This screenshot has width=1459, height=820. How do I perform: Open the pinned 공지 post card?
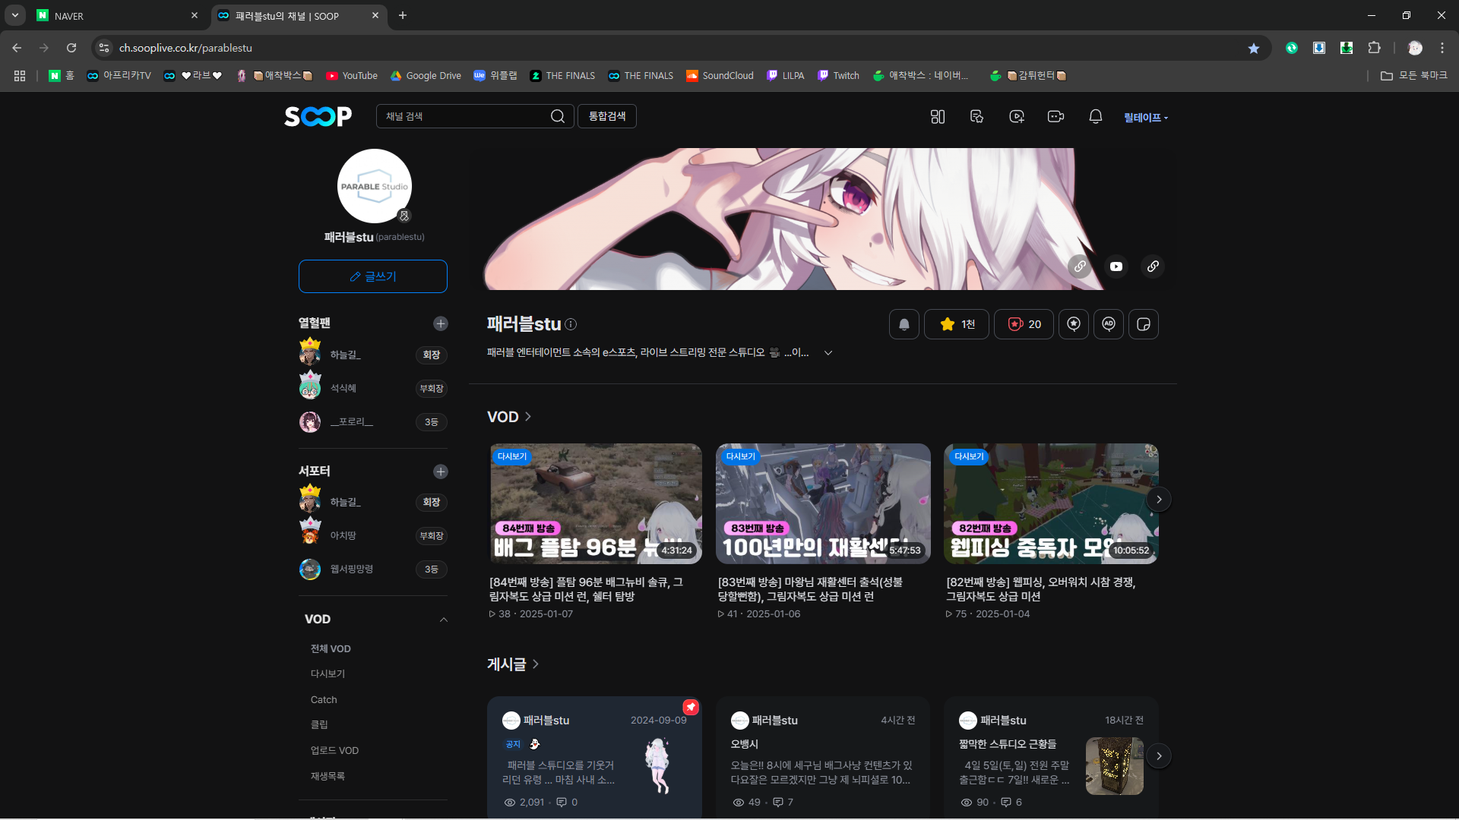point(594,758)
